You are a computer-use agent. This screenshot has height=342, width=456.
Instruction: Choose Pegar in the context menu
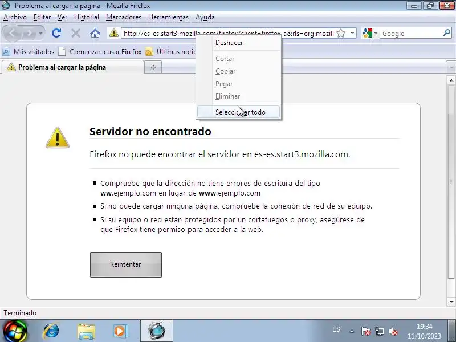point(239,84)
